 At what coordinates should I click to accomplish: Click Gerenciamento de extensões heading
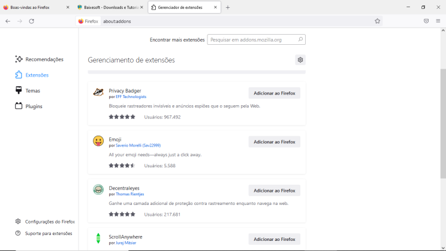pos(131,60)
